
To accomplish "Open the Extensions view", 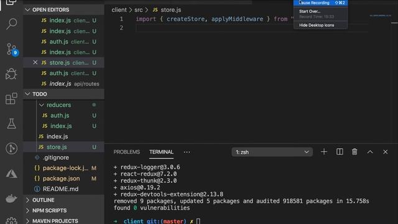I will coord(11,98).
